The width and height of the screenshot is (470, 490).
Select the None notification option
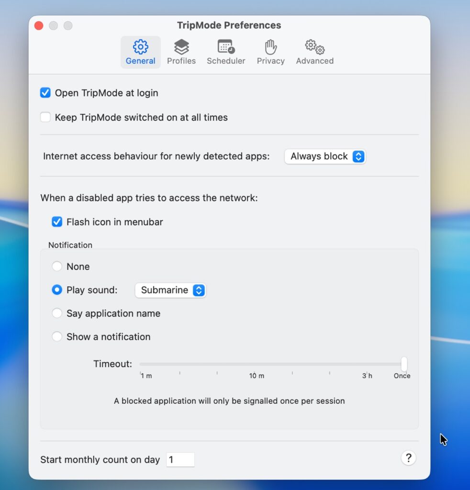57,267
